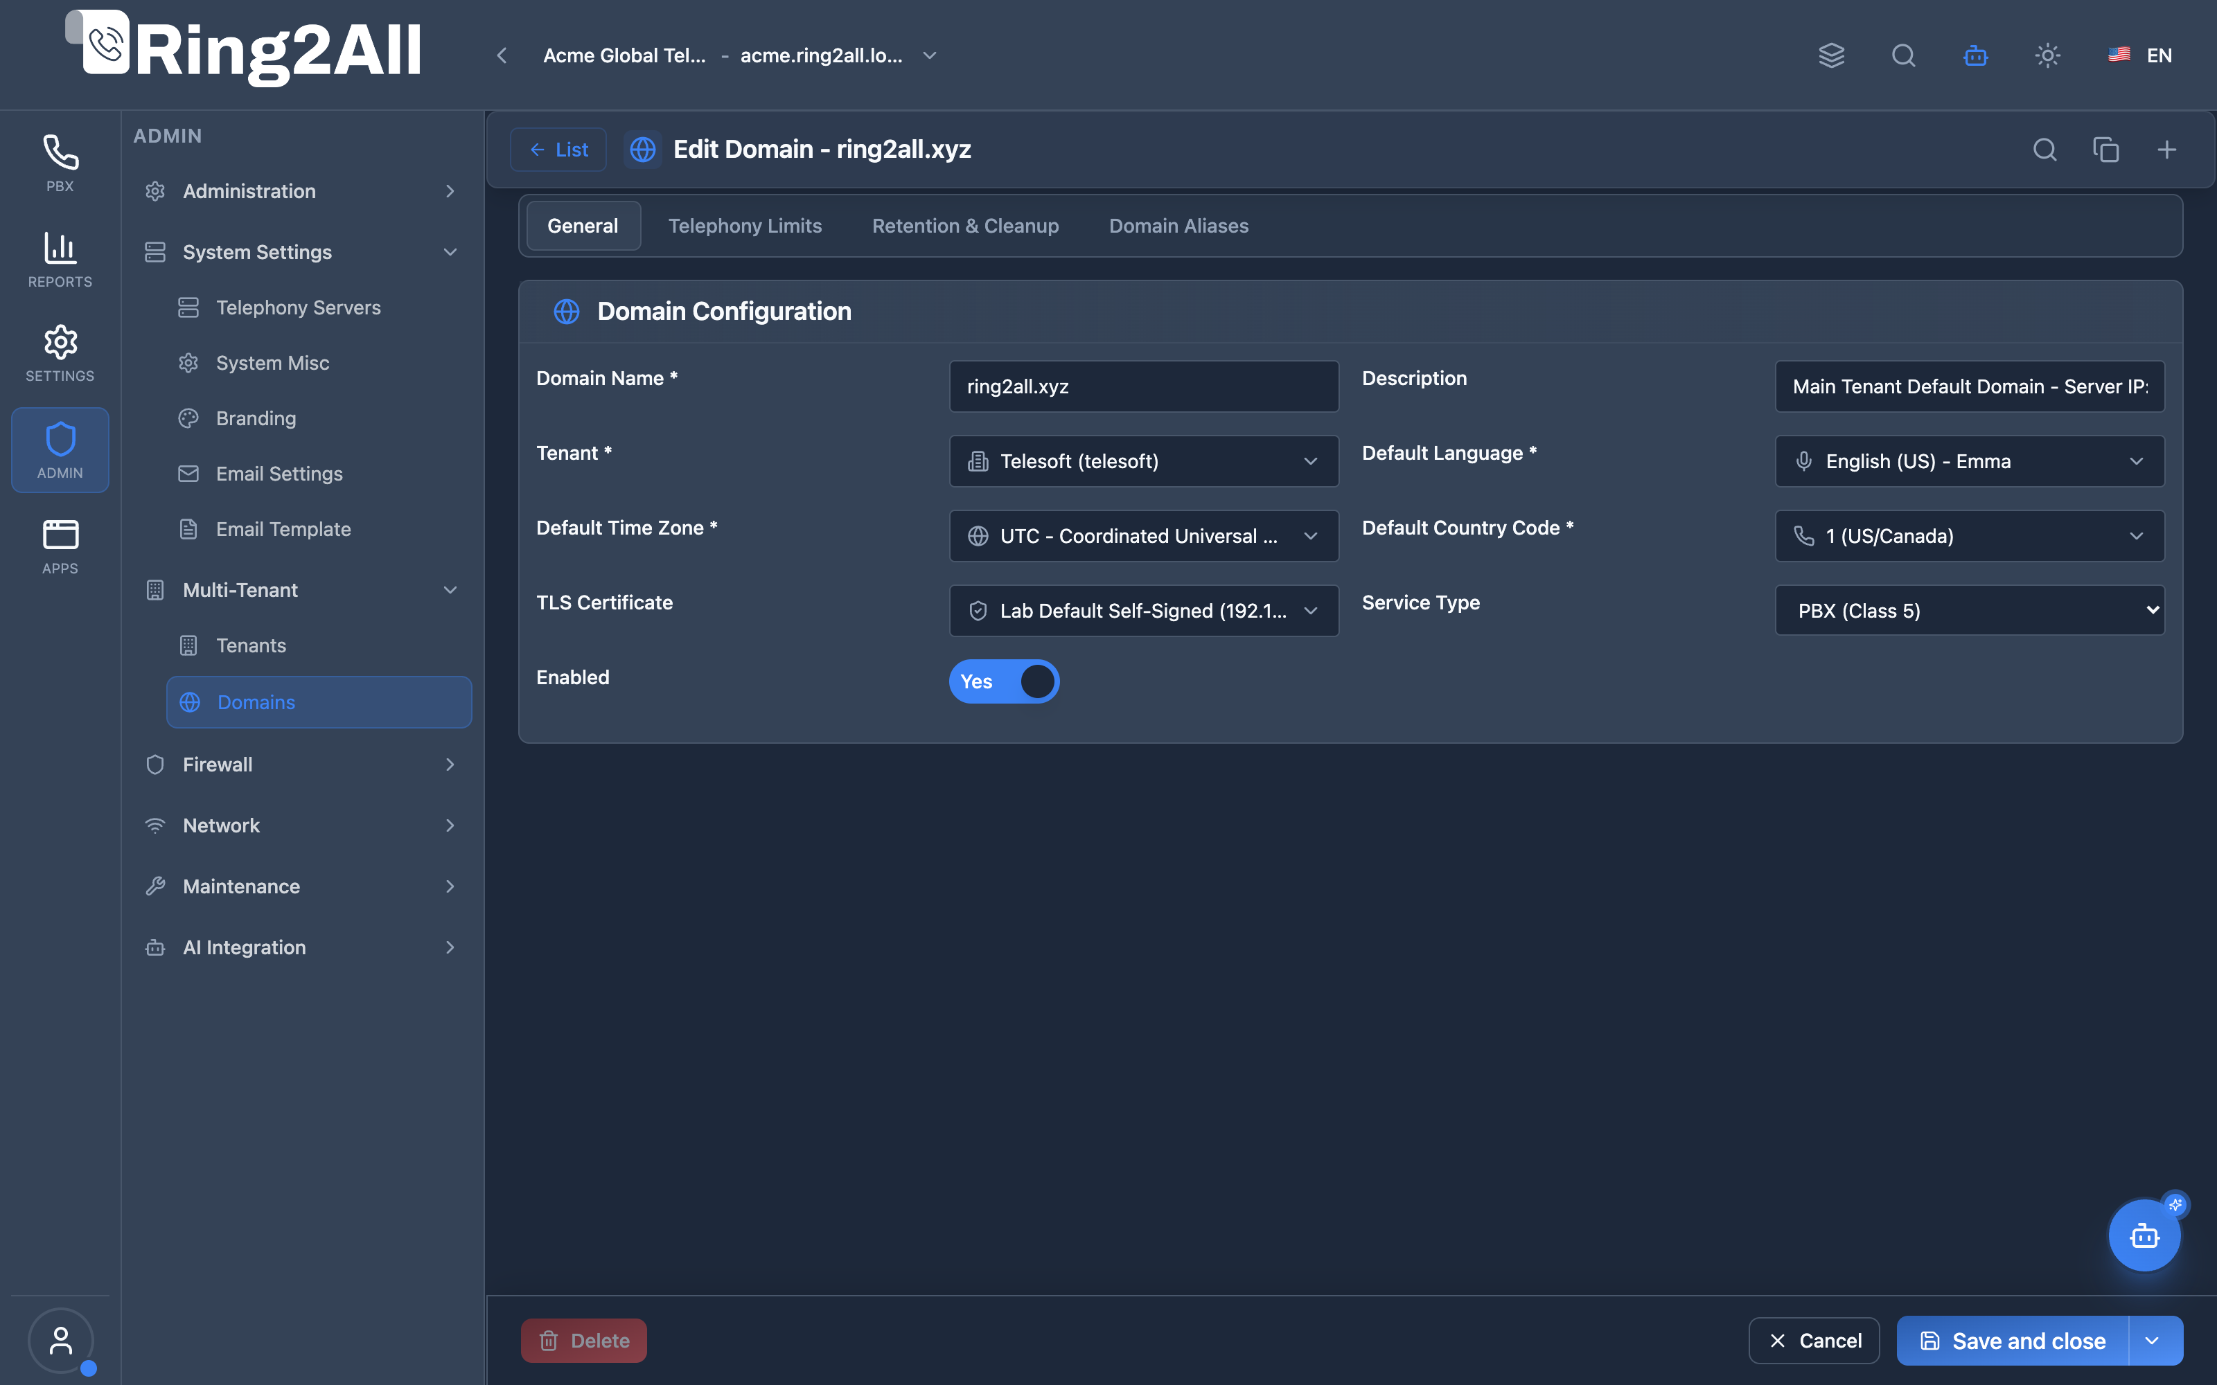This screenshot has height=1385, width=2217.
Task: Click the Description input field
Action: click(x=1970, y=386)
